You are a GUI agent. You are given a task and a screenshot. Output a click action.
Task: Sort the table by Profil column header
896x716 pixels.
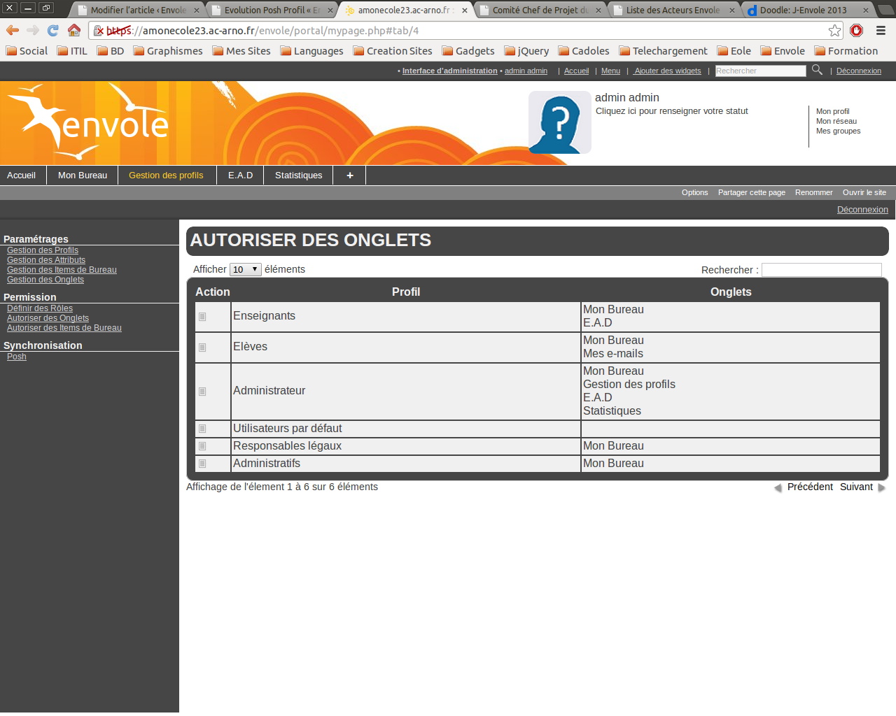(x=405, y=292)
